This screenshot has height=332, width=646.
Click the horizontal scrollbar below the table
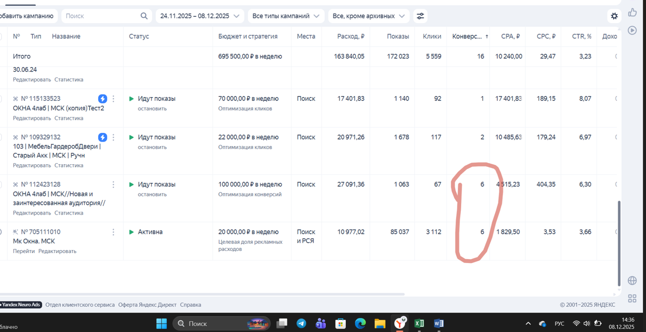(202, 294)
